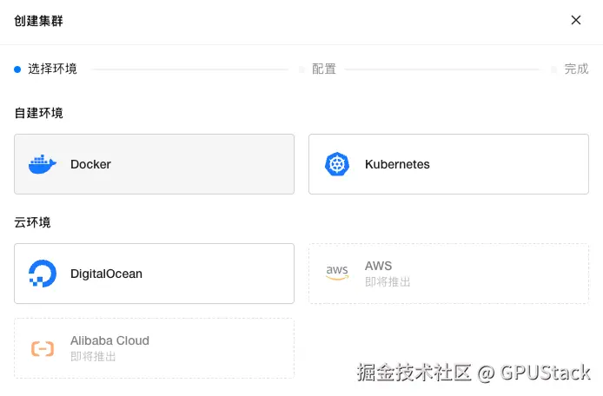Click the step dot before 完成

click(553, 69)
